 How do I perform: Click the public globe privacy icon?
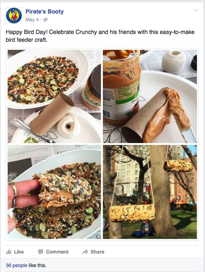[46, 20]
